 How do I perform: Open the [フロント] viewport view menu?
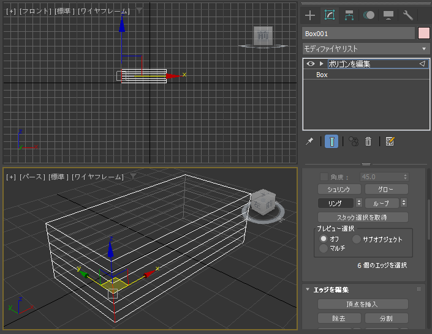click(36, 11)
